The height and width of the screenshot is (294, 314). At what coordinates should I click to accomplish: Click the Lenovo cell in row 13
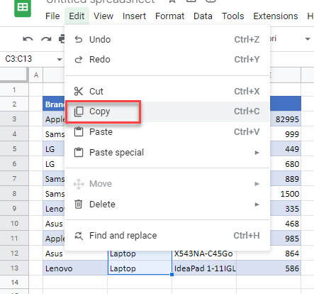pyautogui.click(x=75, y=268)
